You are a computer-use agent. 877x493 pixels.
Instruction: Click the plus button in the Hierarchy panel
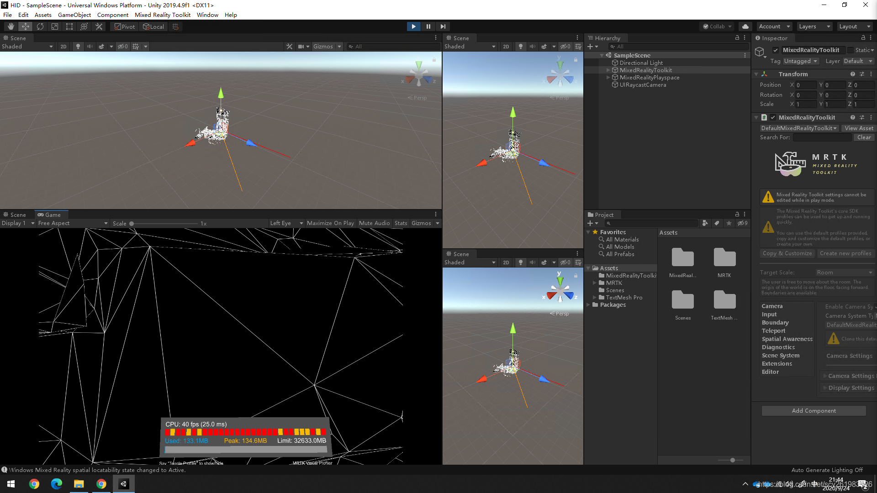(x=590, y=47)
